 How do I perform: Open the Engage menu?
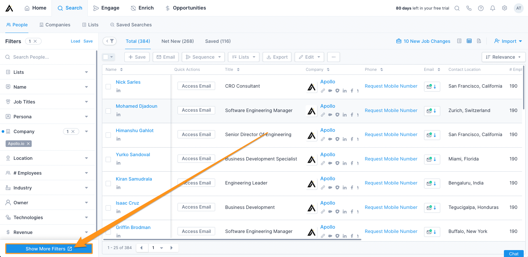106,8
